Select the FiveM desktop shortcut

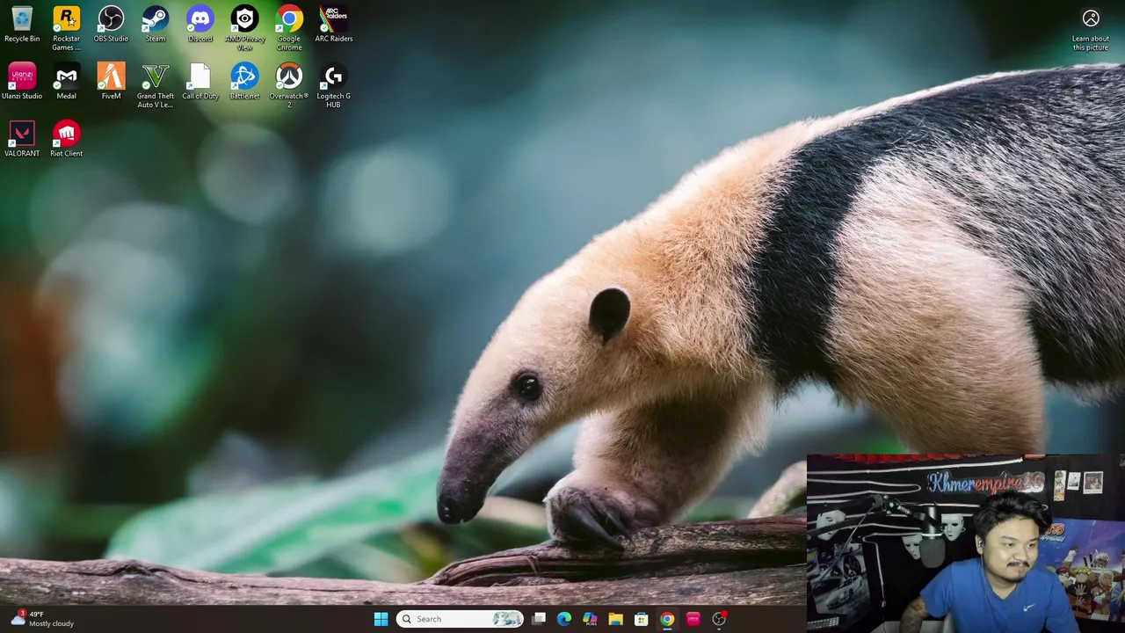[111, 82]
